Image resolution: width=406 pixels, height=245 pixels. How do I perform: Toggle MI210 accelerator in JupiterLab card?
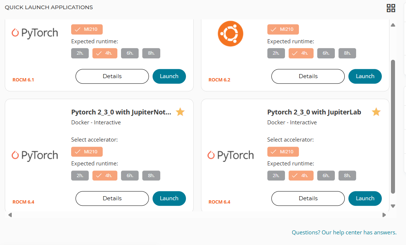[x=283, y=152]
